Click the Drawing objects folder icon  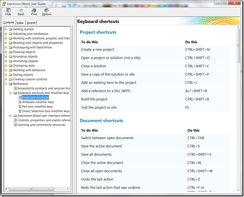pos(11,52)
